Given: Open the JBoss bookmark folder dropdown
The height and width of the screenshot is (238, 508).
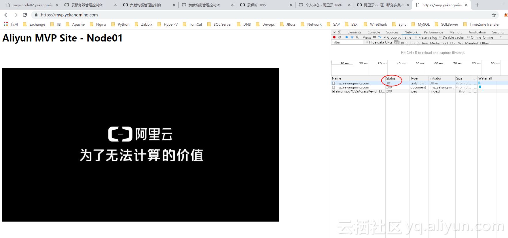Looking at the screenshot, I should click(288, 24).
